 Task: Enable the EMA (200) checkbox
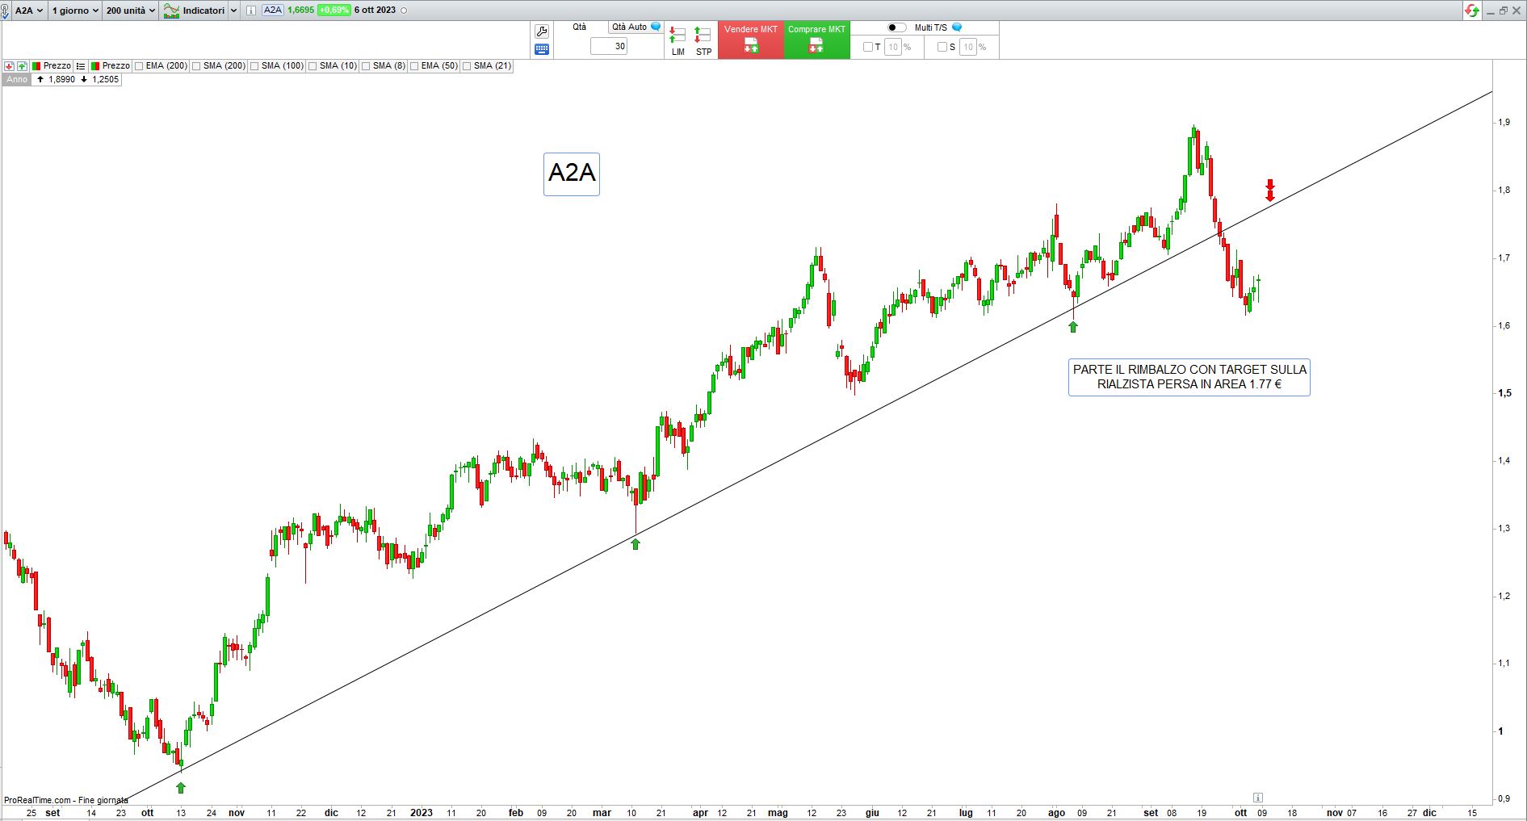pos(139,66)
